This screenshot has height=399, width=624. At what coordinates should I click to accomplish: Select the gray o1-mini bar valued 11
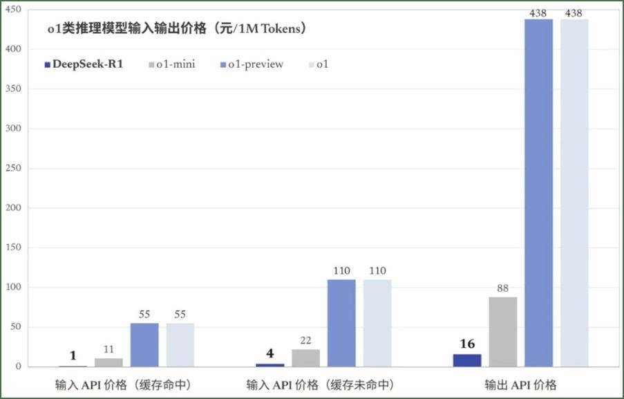tap(108, 362)
